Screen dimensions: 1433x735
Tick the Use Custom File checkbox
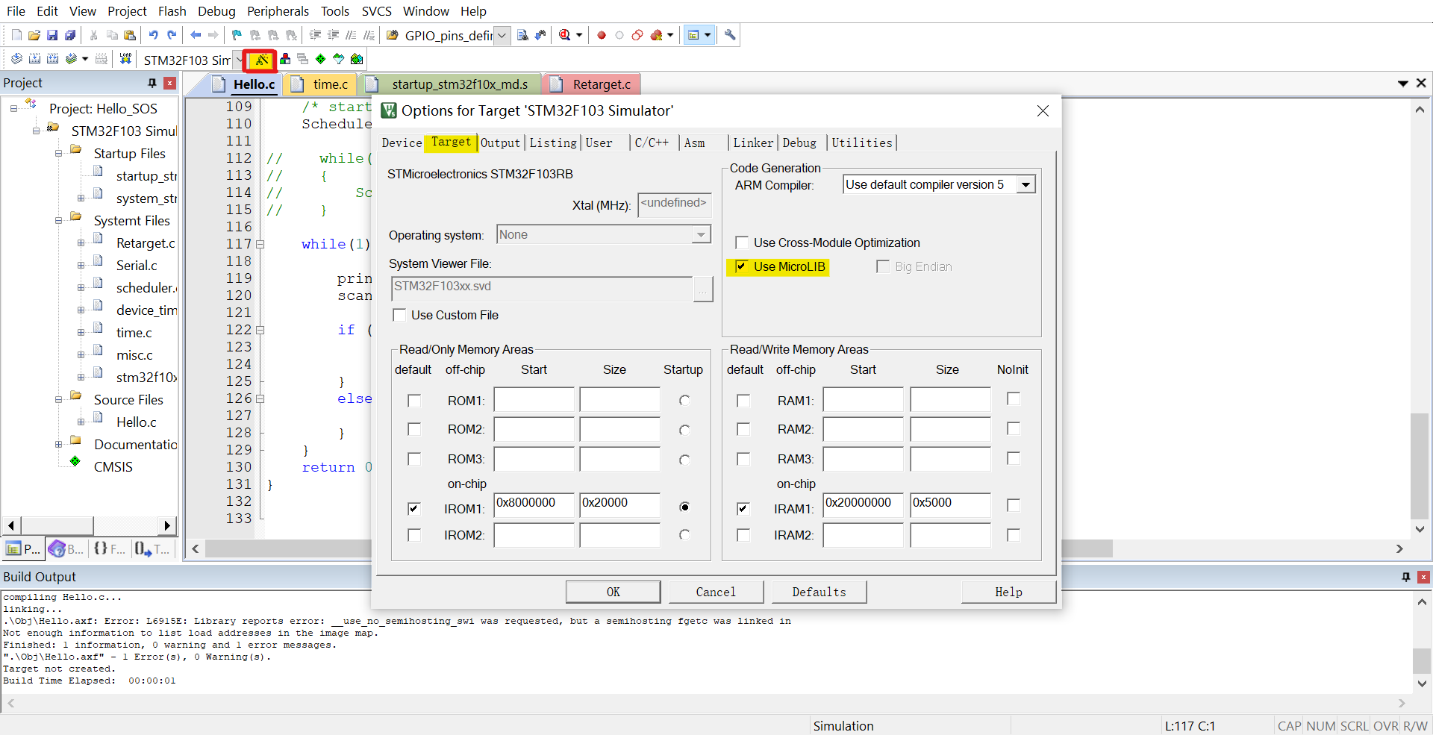pos(399,315)
